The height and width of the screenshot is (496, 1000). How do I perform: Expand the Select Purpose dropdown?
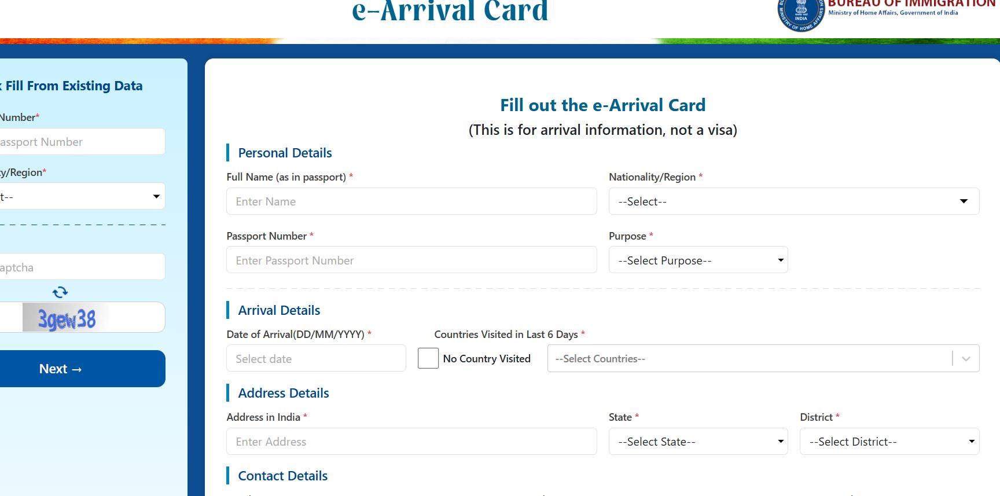pos(698,260)
